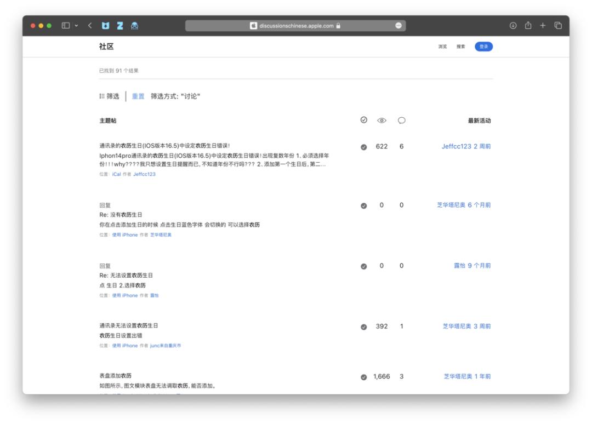Toggle the Safari sidebar
The width and height of the screenshot is (592, 424).
click(x=66, y=26)
